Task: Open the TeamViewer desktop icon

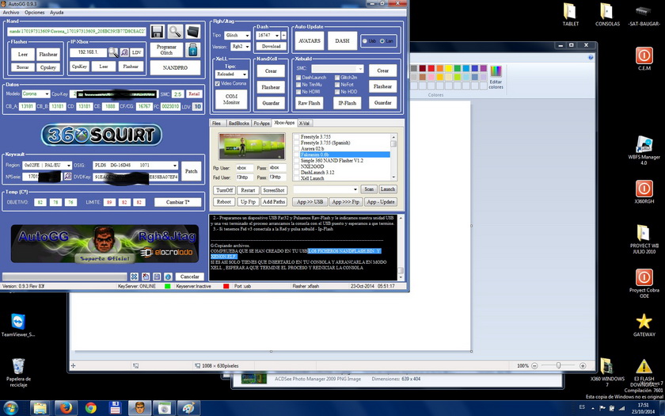Action: coord(17,325)
